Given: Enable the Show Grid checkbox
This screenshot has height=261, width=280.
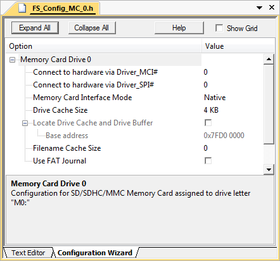Looking at the screenshot, I should tap(219, 28).
